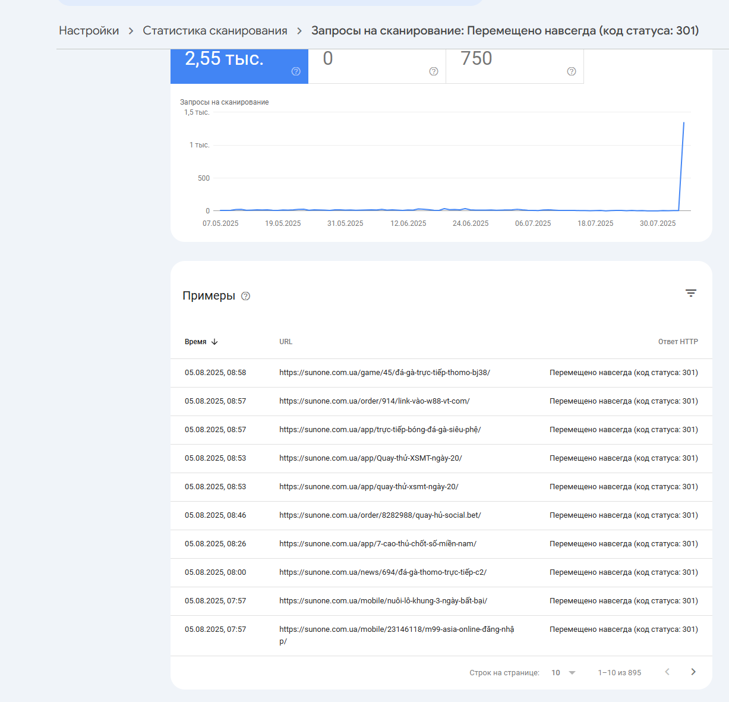Select the 750 metric card
Image resolution: width=729 pixels, height=702 pixels.
click(x=515, y=67)
